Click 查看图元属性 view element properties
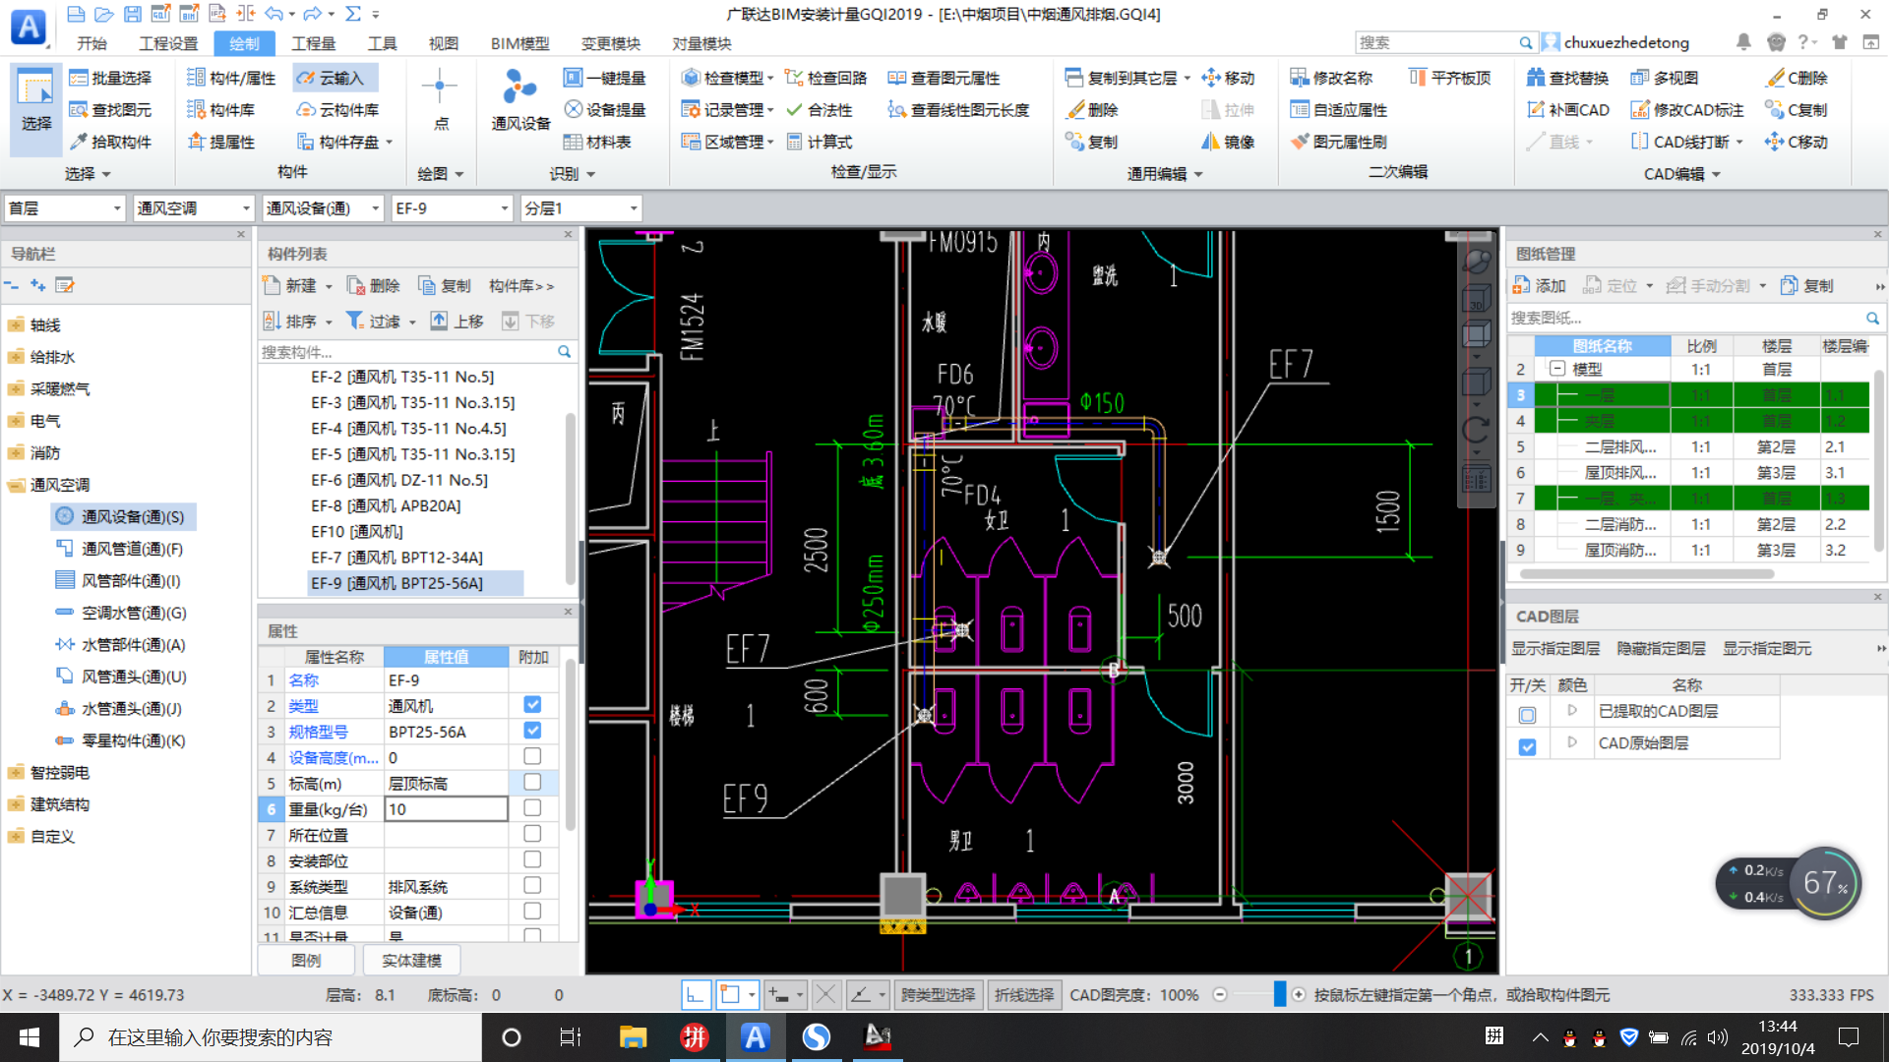Viewport: 1889px width, 1062px height. click(x=944, y=78)
